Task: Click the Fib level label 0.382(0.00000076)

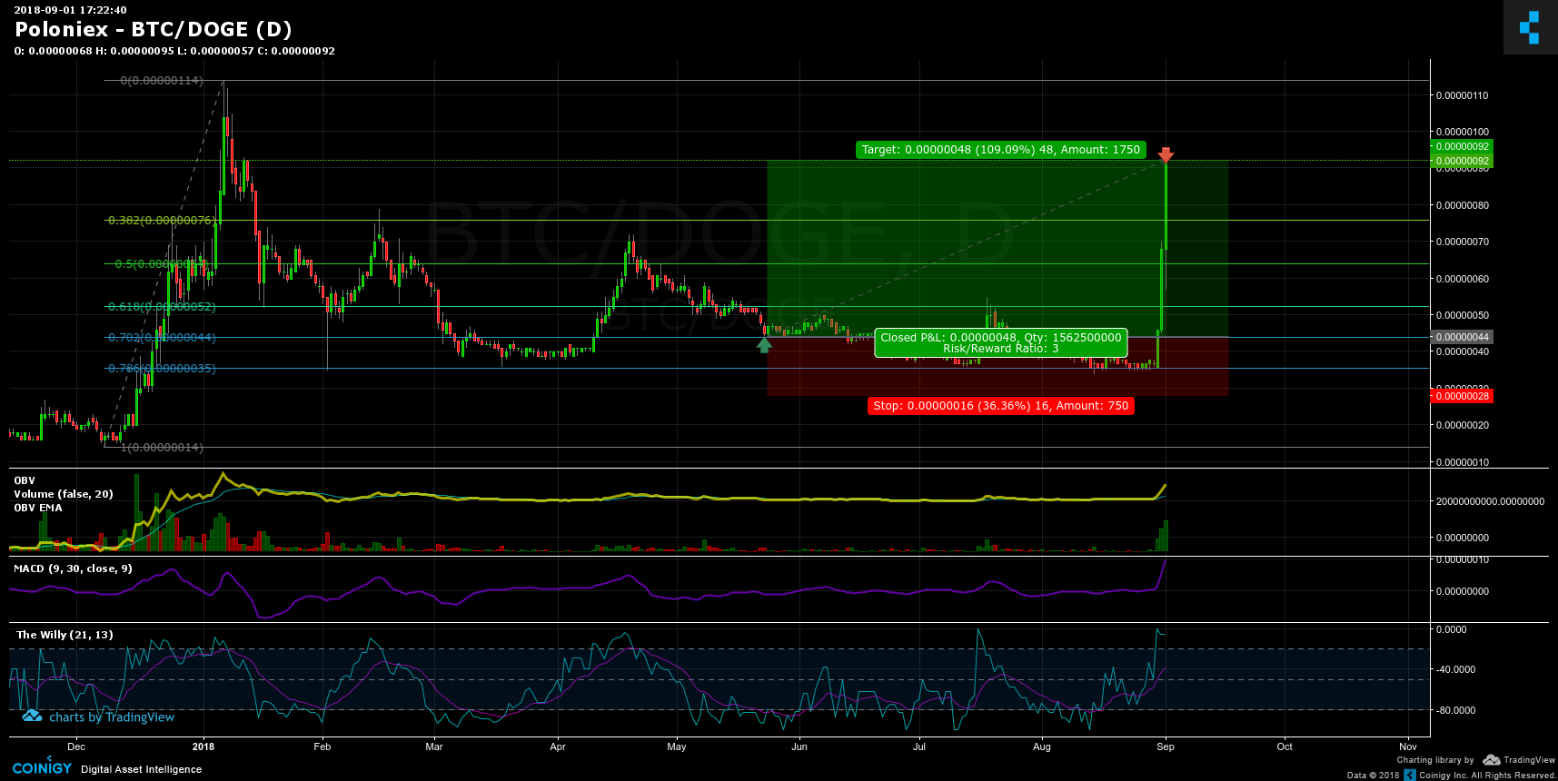Action: 162,221
